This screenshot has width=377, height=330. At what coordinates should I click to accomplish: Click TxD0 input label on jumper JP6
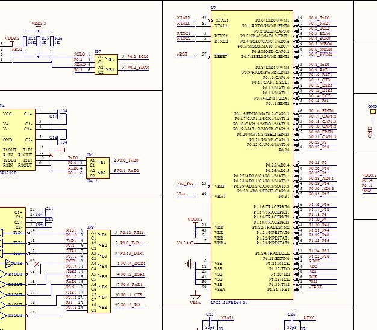[x=73, y=158]
